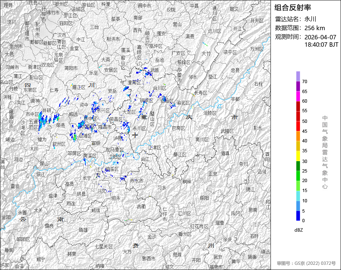Select the 梁平区 map label
The height and width of the screenshot is (270, 341).
click(230, 53)
